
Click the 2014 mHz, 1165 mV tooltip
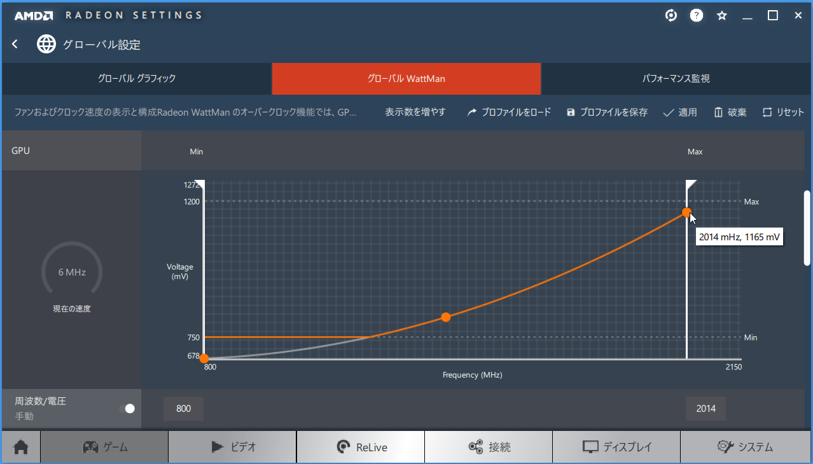pos(740,237)
